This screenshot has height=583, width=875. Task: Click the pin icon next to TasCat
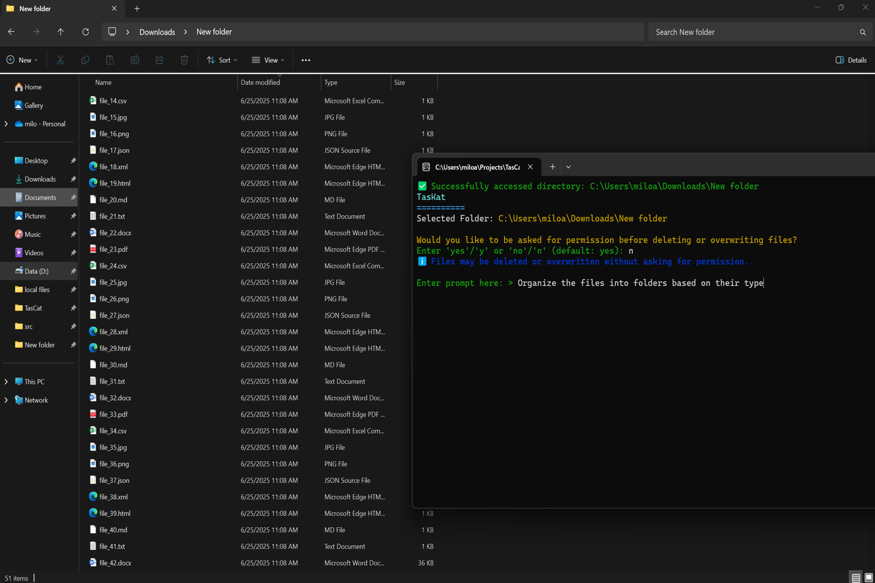(x=73, y=308)
